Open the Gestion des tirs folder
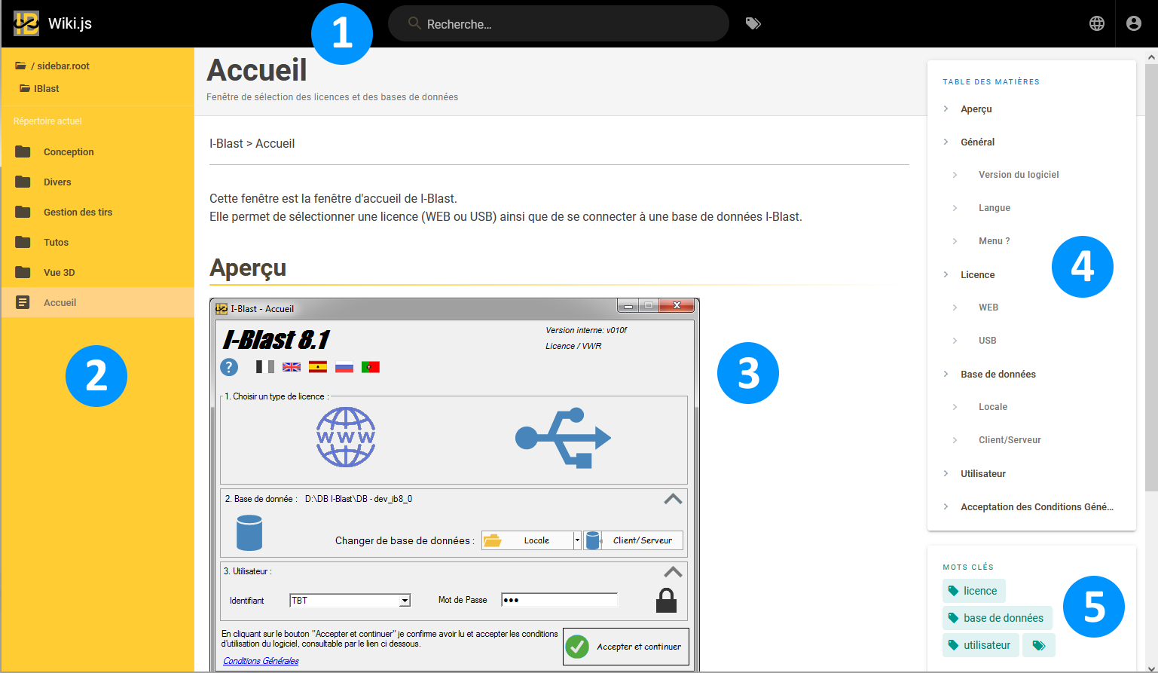 pyautogui.click(x=78, y=212)
